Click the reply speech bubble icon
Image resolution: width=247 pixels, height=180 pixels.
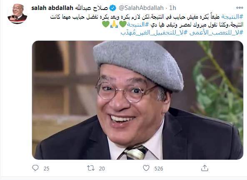pos(35,168)
